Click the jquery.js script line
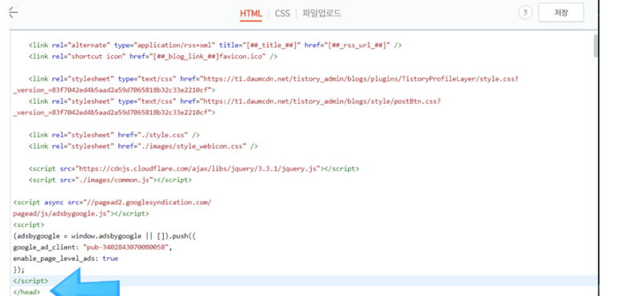This screenshot has height=296, width=618. [194, 168]
